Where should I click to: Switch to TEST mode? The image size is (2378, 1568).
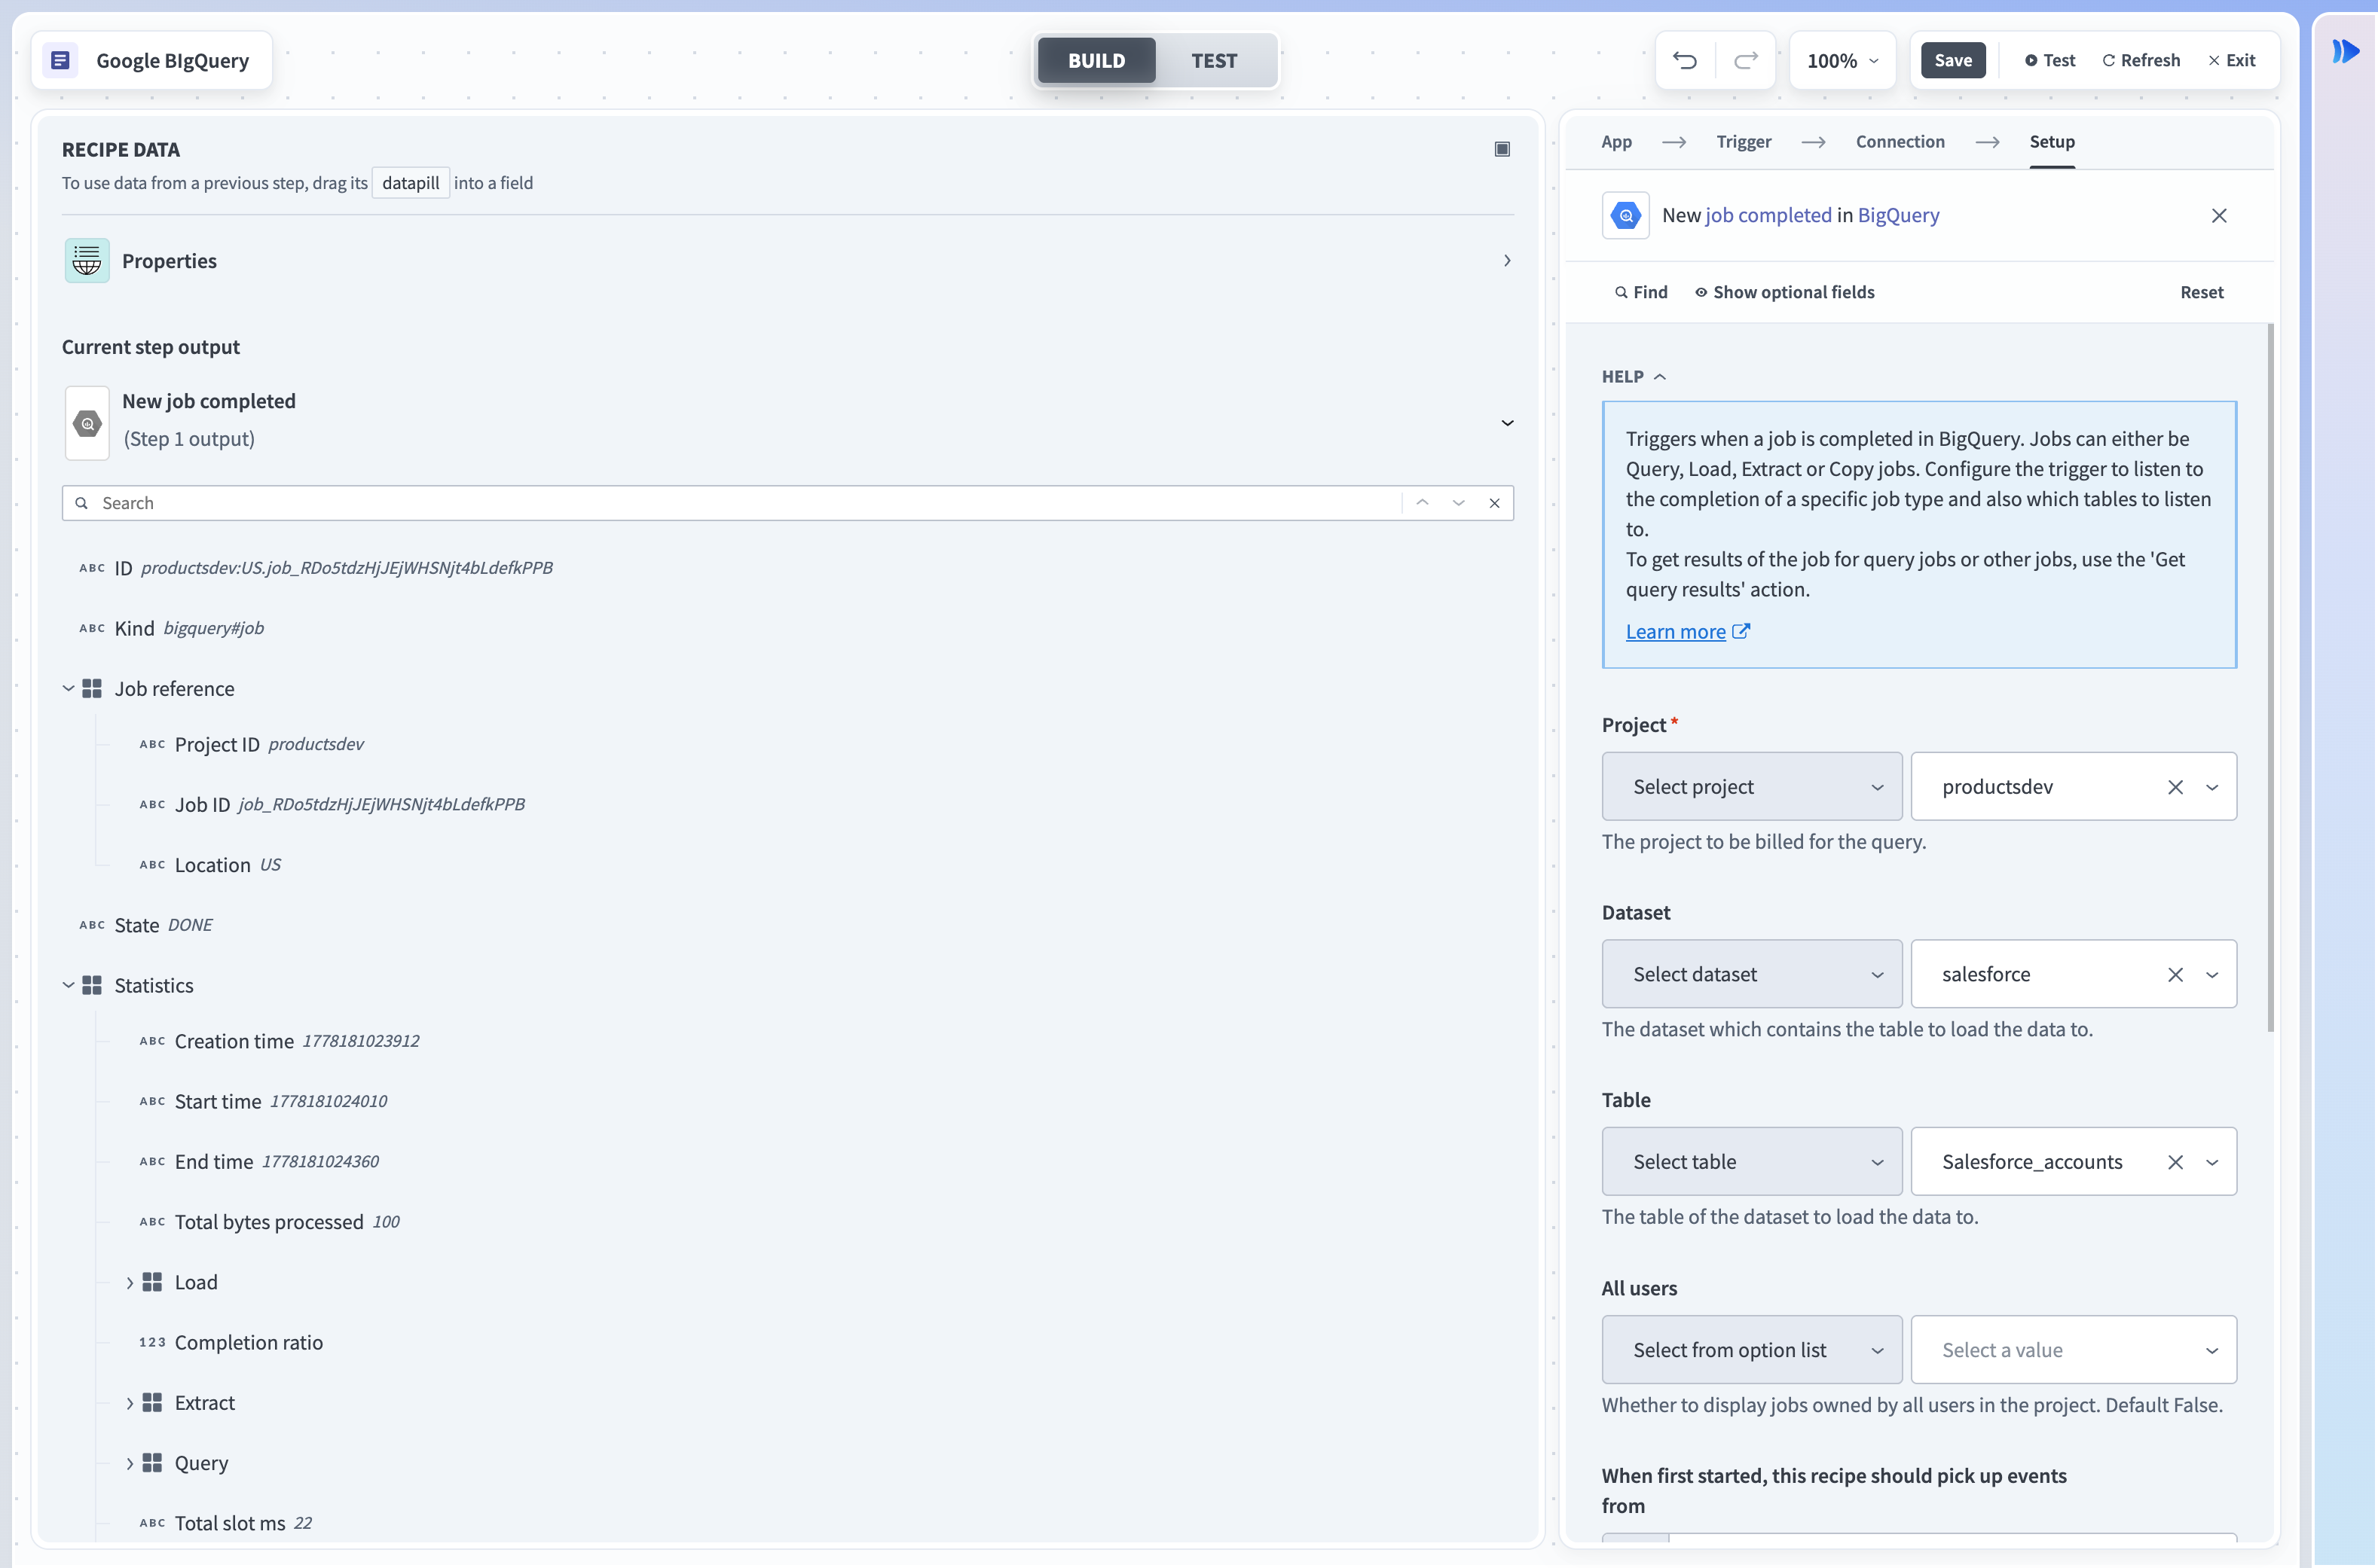point(1215,60)
